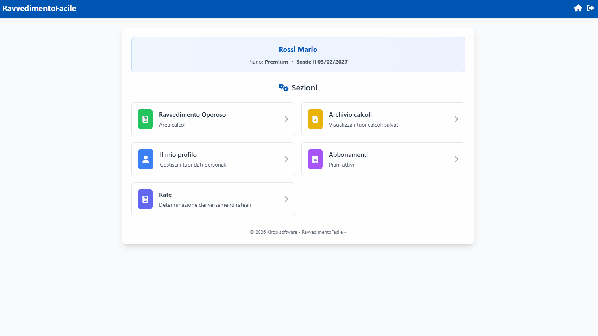This screenshot has width=598, height=336.
Task: Click the chevron on the Abbonamenti card
Action: 456,159
